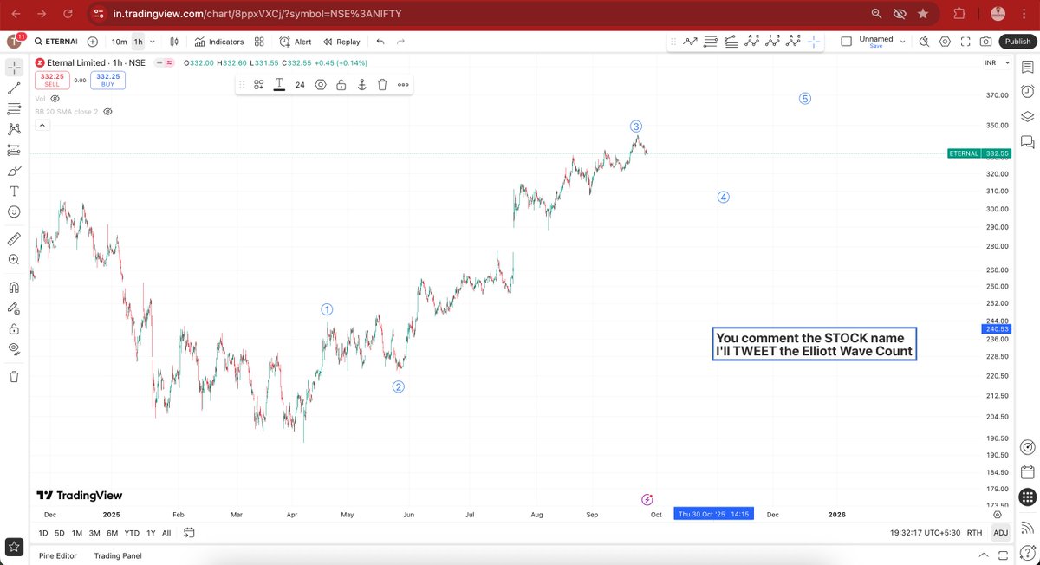Click the 332.25 SELL button
The width and height of the screenshot is (1040, 565).
point(51,80)
